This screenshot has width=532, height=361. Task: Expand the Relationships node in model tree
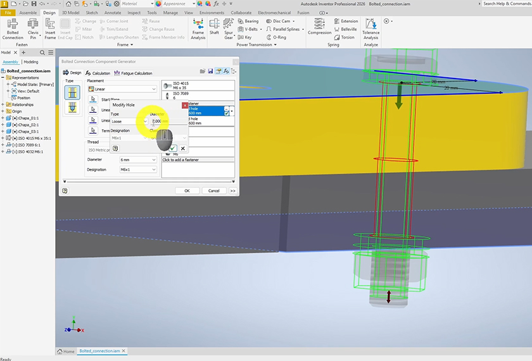(3, 104)
